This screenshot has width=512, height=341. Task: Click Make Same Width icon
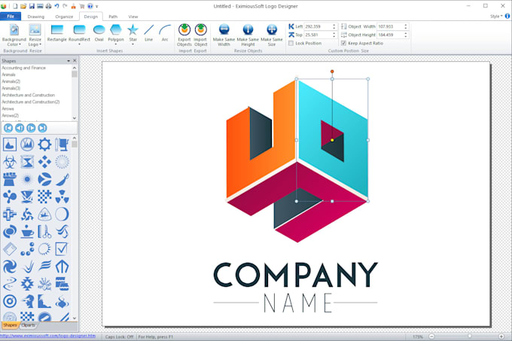click(x=224, y=32)
